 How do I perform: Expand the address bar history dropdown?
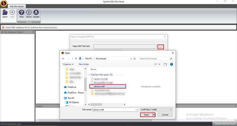(x=131, y=59)
